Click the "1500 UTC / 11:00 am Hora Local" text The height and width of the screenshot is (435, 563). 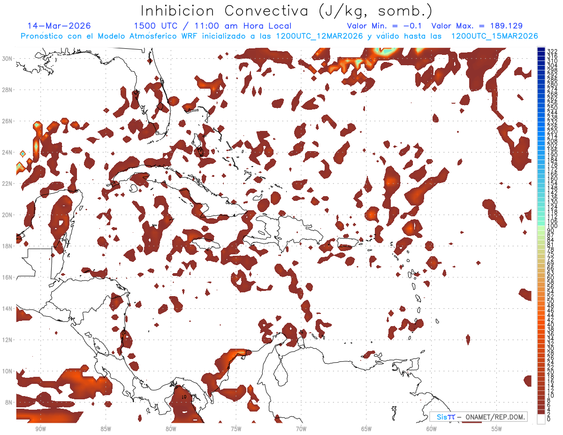[213, 26]
